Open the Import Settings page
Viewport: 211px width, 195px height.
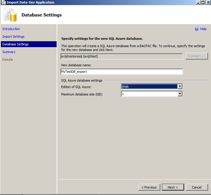click(x=13, y=37)
